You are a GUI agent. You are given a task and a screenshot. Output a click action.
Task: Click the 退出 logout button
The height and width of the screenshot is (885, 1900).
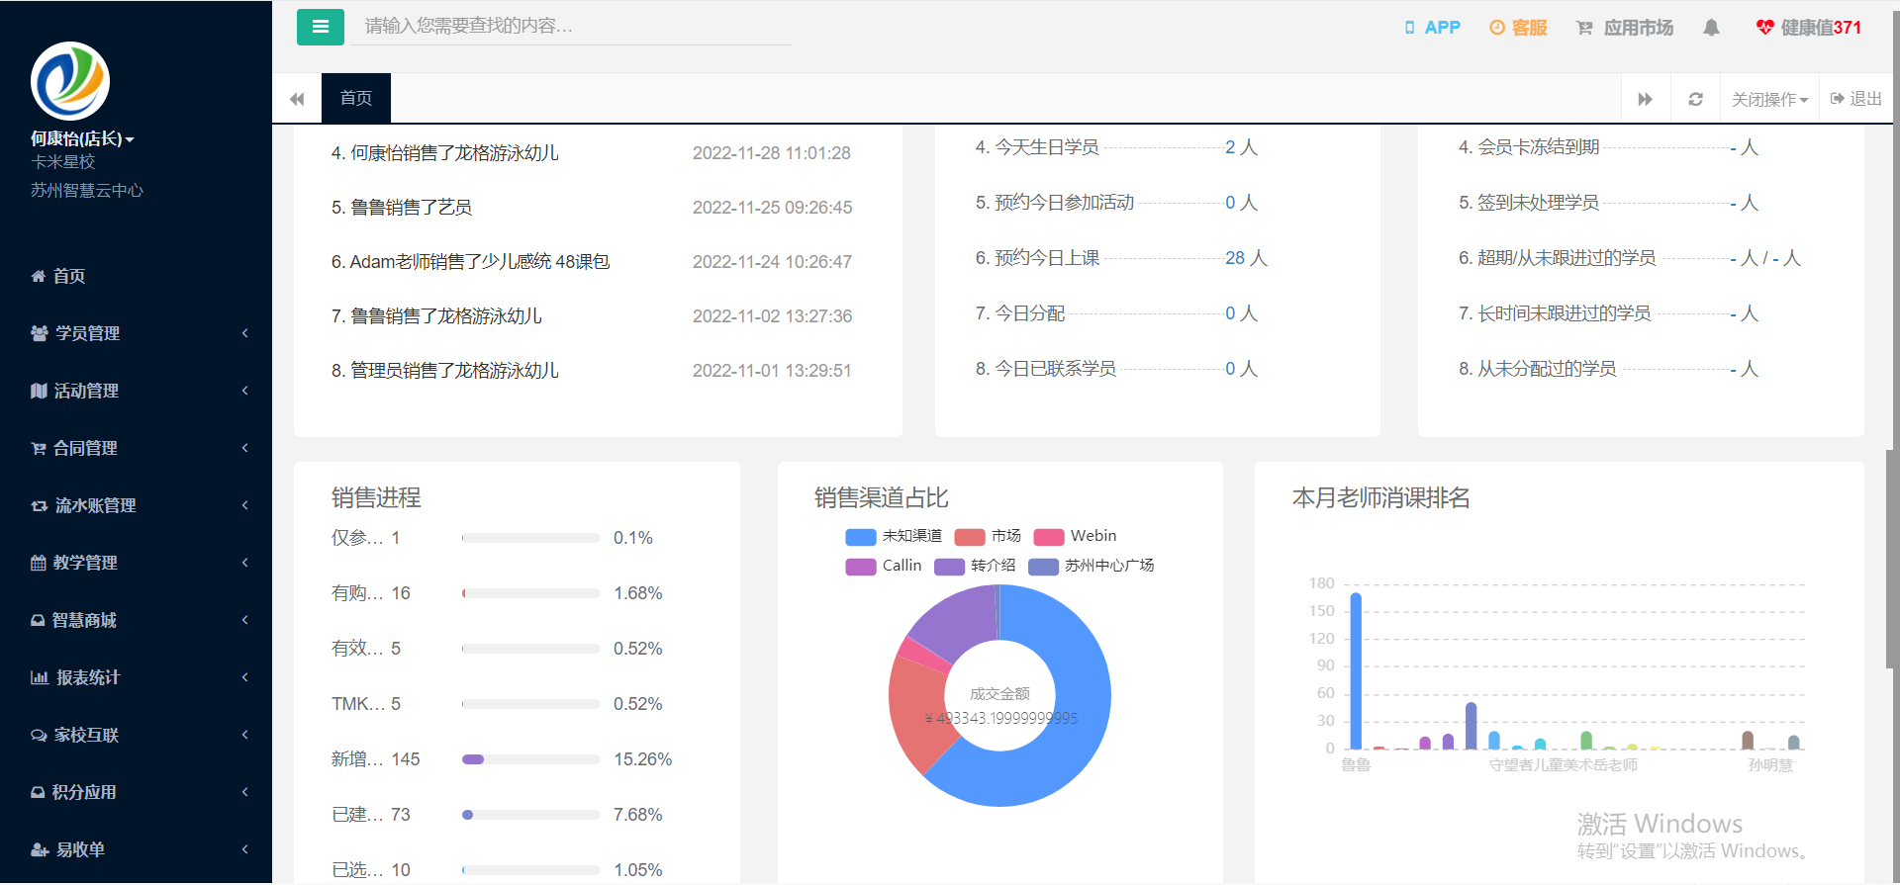click(x=1856, y=99)
